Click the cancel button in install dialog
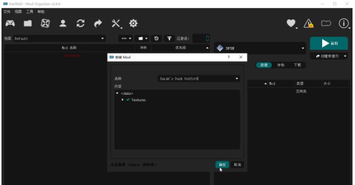355x185 pixels. [x=237, y=165]
